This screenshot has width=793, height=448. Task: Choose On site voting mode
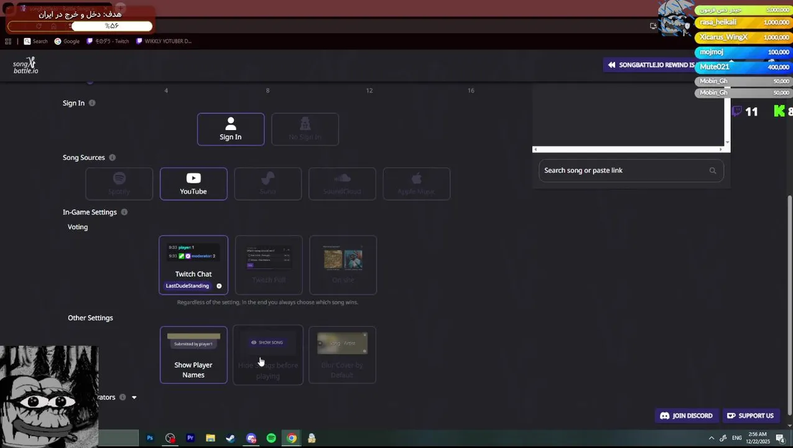pos(343,264)
